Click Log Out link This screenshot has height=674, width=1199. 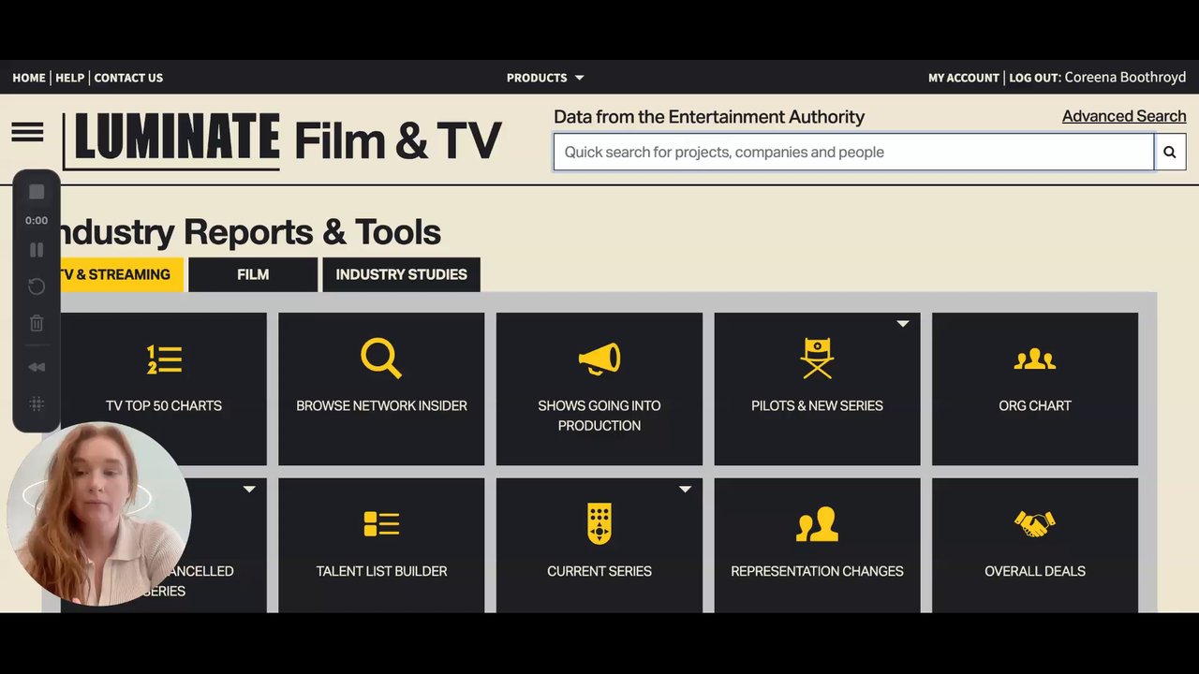click(1034, 78)
